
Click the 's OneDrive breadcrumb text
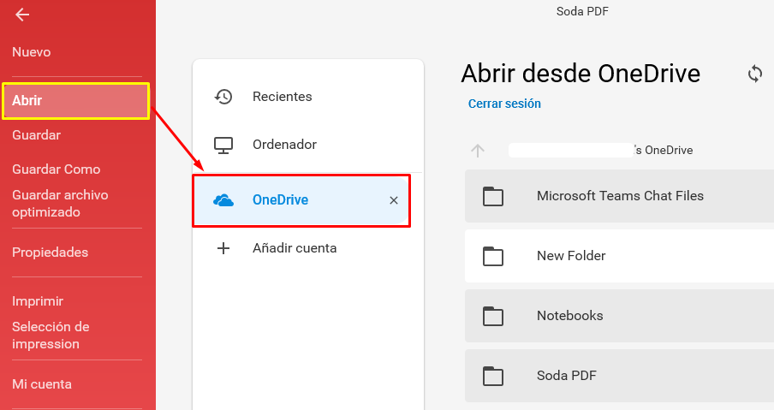click(x=663, y=150)
